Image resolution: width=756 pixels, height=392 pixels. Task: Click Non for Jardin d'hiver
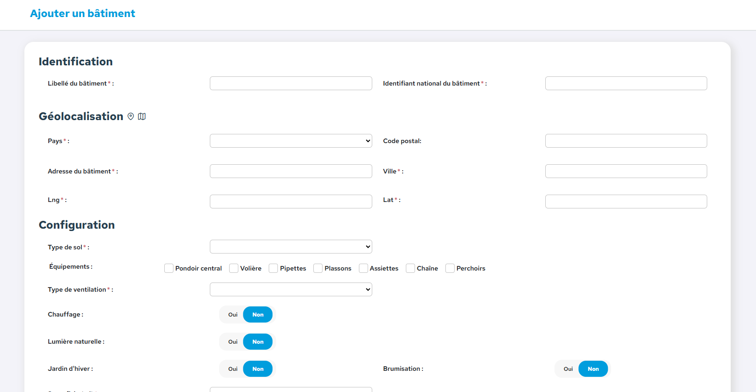point(258,369)
